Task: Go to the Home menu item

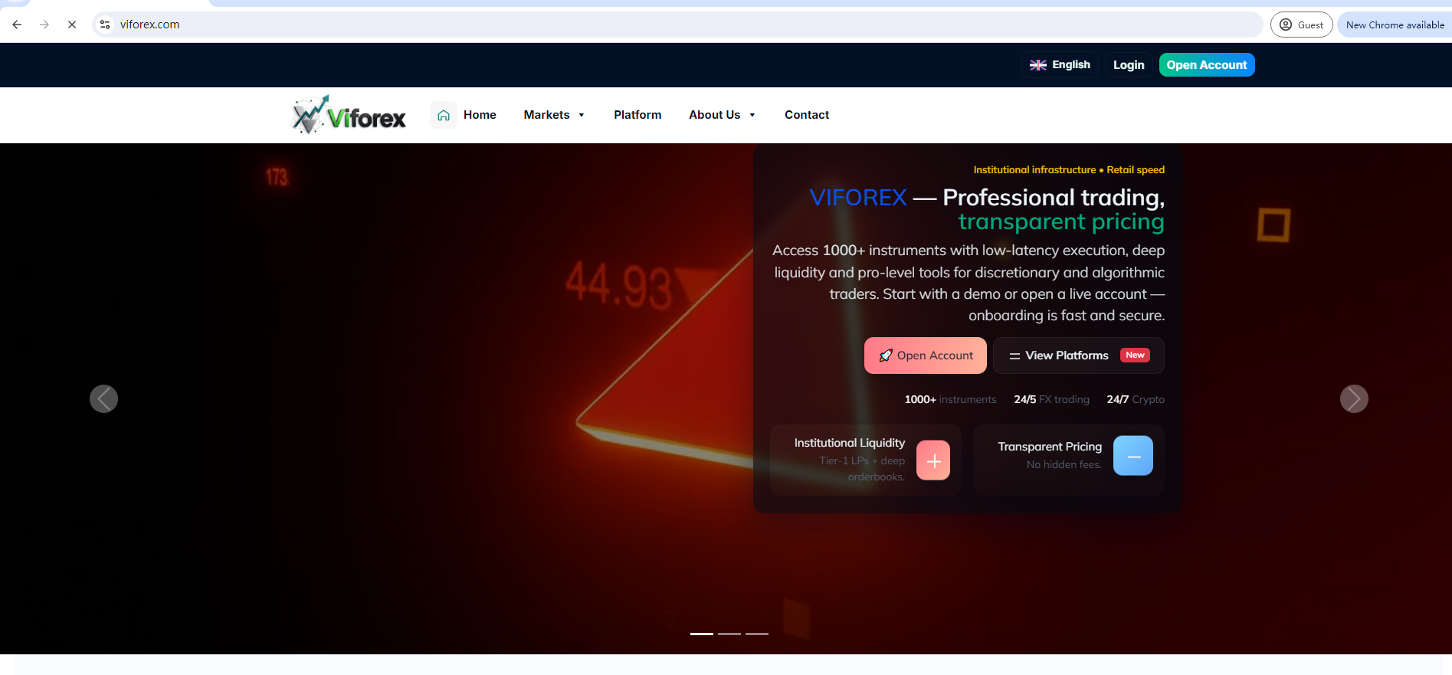Action: point(480,115)
